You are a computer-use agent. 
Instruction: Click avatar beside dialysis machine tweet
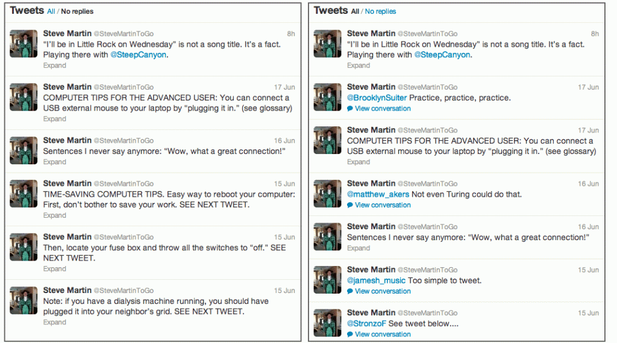(x=23, y=300)
